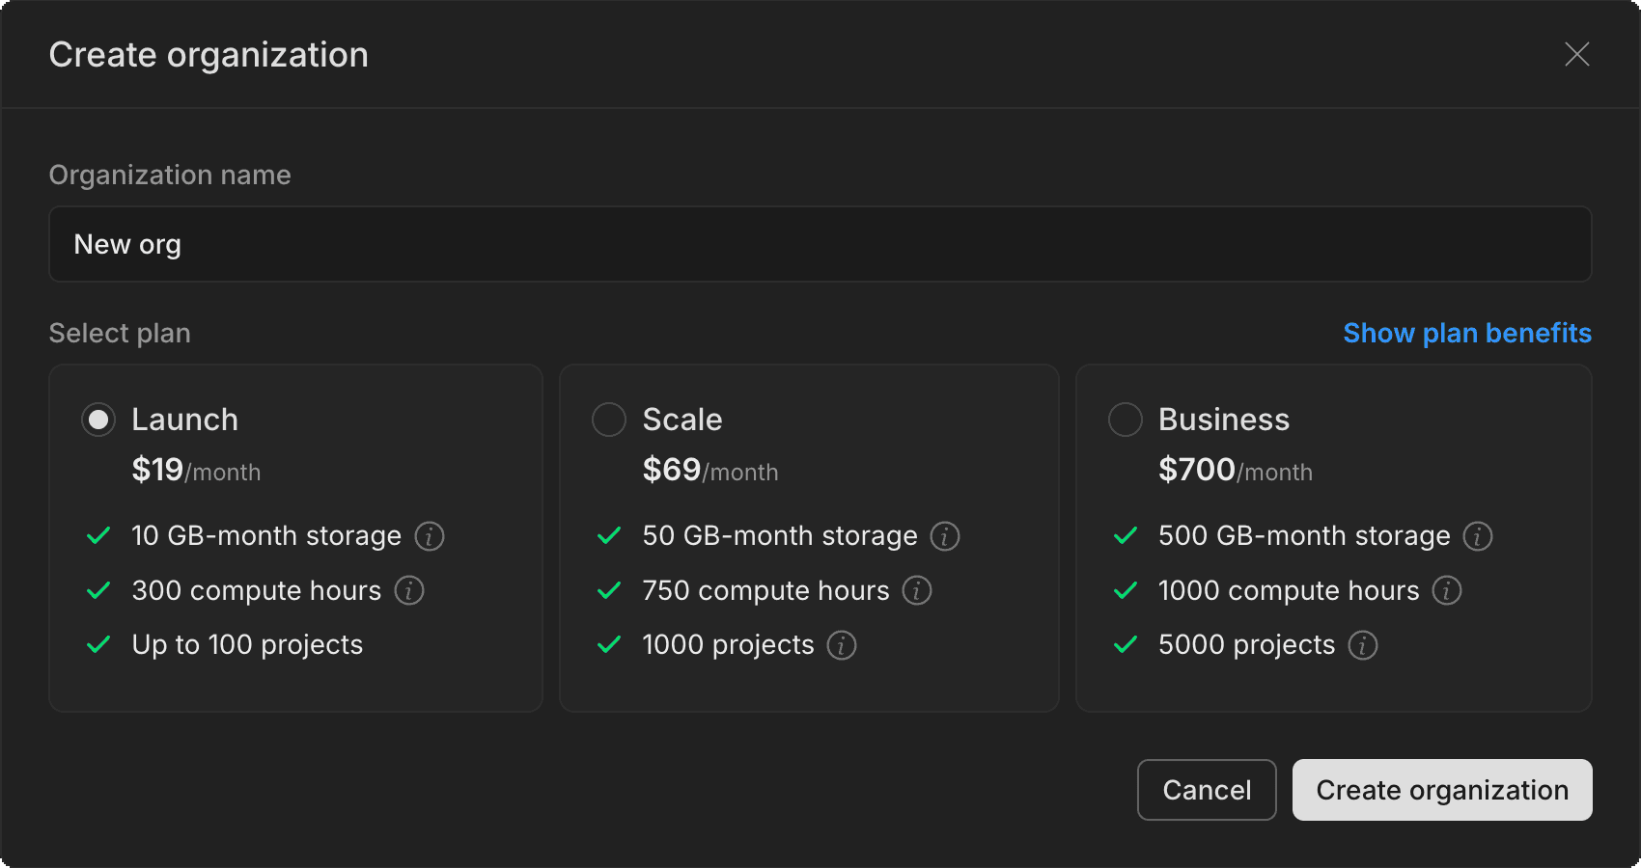View info about 300 compute hours
Screen dimensions: 1641x868
(409, 590)
